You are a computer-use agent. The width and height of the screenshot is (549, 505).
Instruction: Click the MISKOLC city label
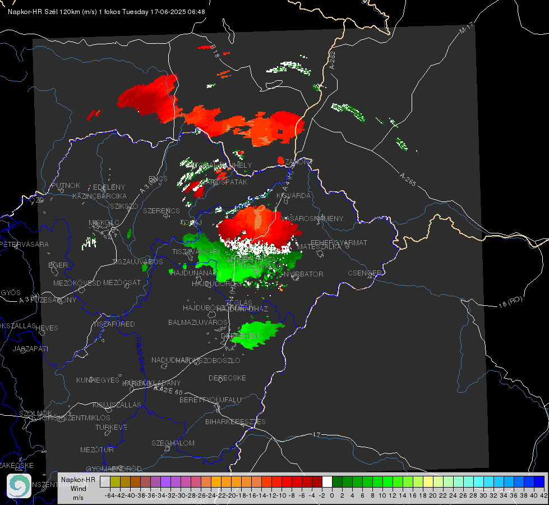click(x=104, y=223)
